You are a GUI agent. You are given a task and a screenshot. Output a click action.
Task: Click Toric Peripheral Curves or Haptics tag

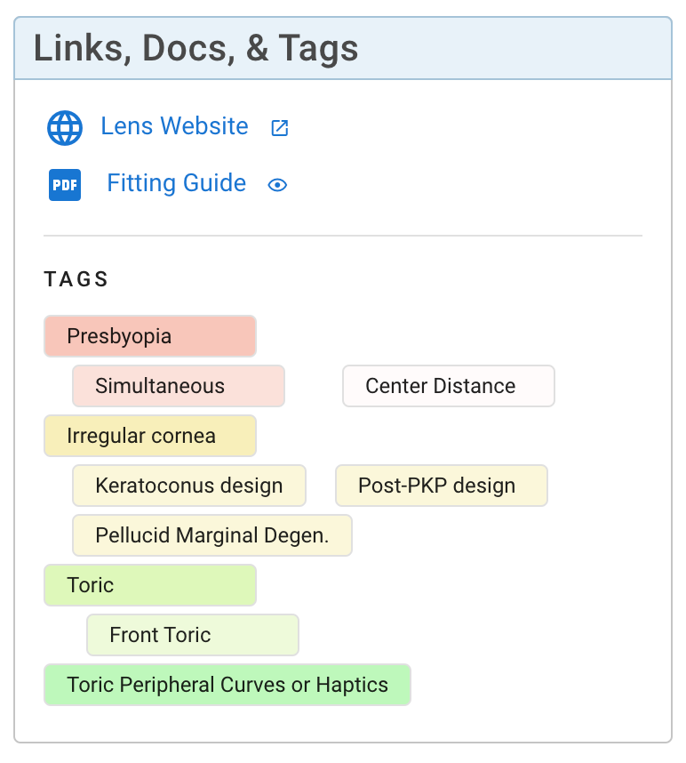pos(227,685)
